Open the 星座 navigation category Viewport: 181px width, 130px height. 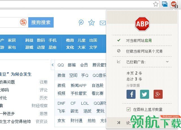pyautogui.click(x=53, y=47)
